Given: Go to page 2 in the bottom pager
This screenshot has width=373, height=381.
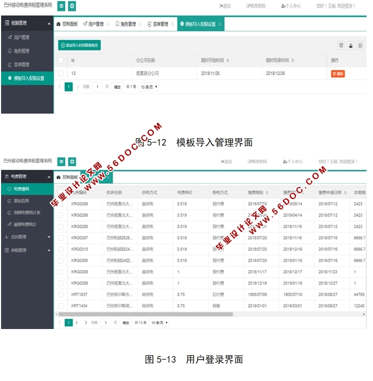Looking at the screenshot, I should pyautogui.click(x=77, y=323).
